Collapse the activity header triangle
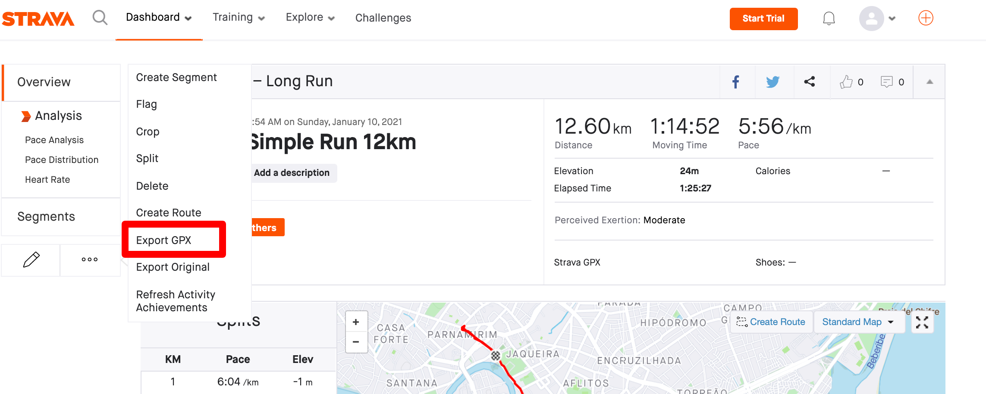This screenshot has width=986, height=394. click(929, 82)
